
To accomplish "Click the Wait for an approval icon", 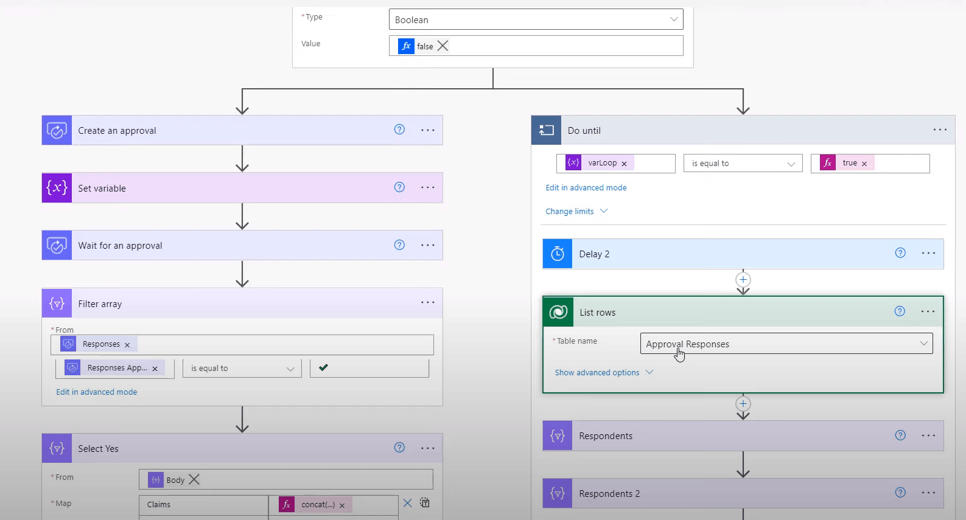I will pyautogui.click(x=57, y=245).
